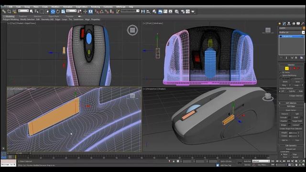Enable the Ignore Backfacing checkbox
The image size is (306, 172).
281,75
